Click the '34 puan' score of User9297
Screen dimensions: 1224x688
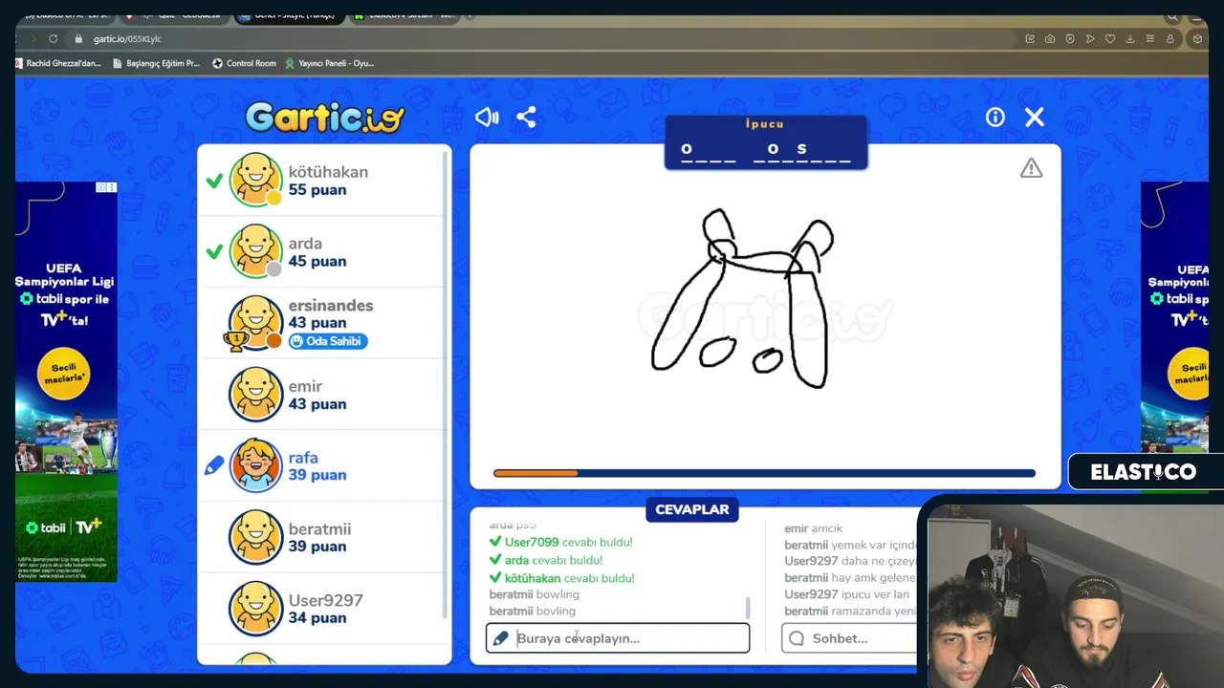coord(317,617)
